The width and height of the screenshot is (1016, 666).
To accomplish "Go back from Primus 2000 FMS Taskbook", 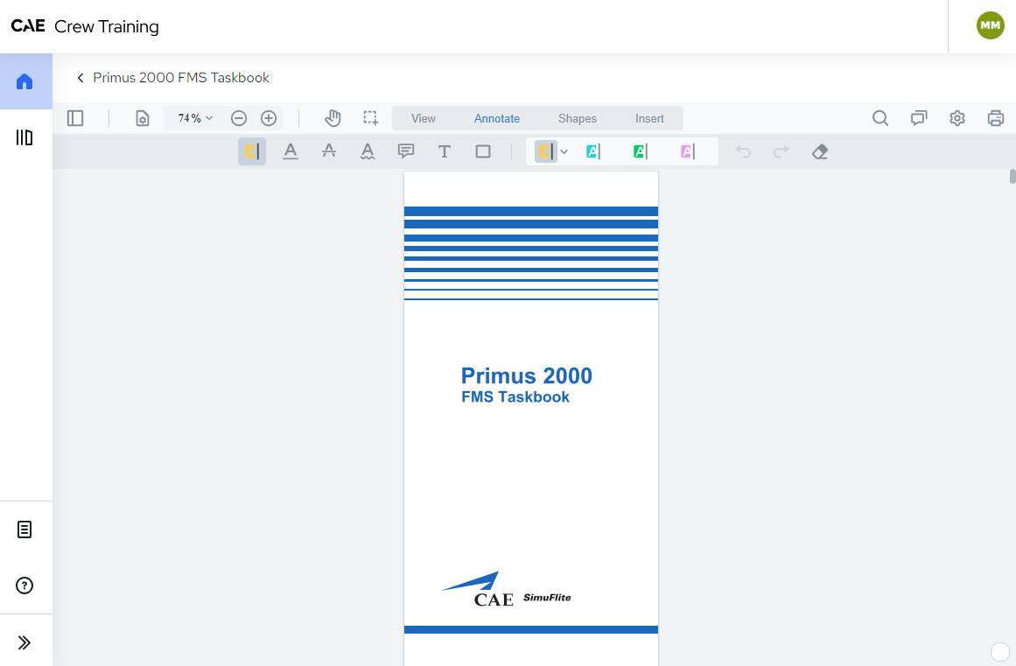I will click(x=81, y=78).
